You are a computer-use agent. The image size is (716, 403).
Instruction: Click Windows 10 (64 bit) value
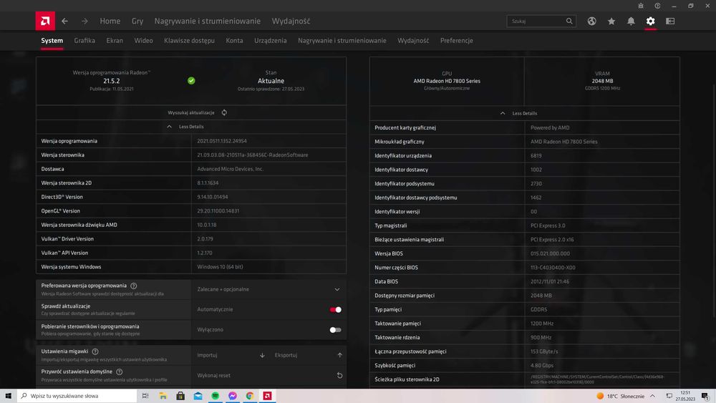click(220, 267)
